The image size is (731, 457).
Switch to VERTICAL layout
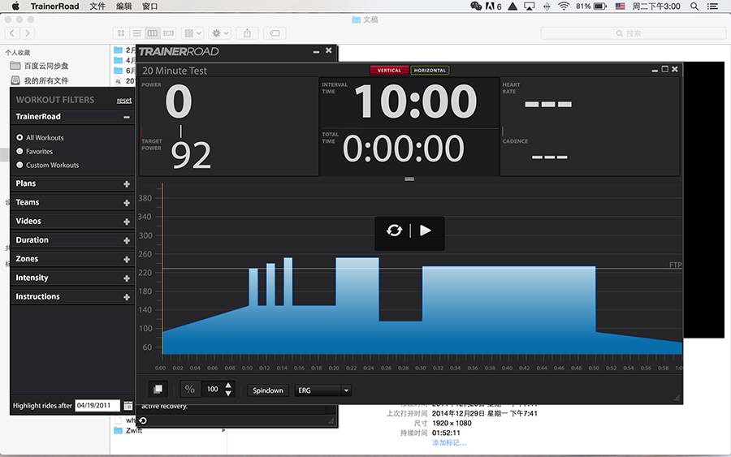(x=389, y=71)
